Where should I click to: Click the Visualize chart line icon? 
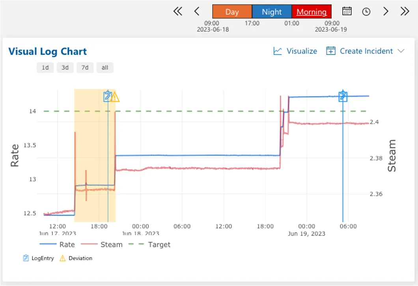click(278, 51)
